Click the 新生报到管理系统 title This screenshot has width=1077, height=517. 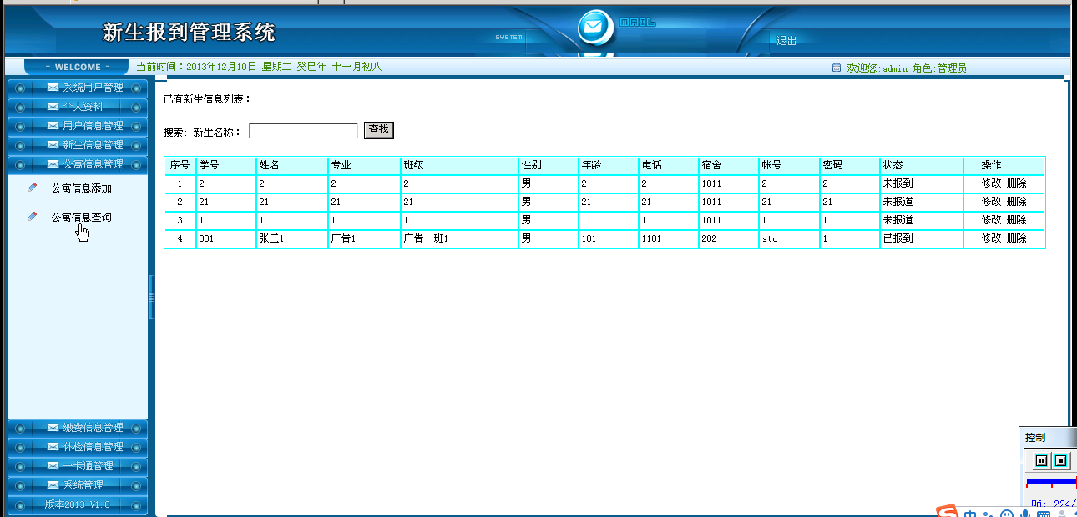[189, 33]
